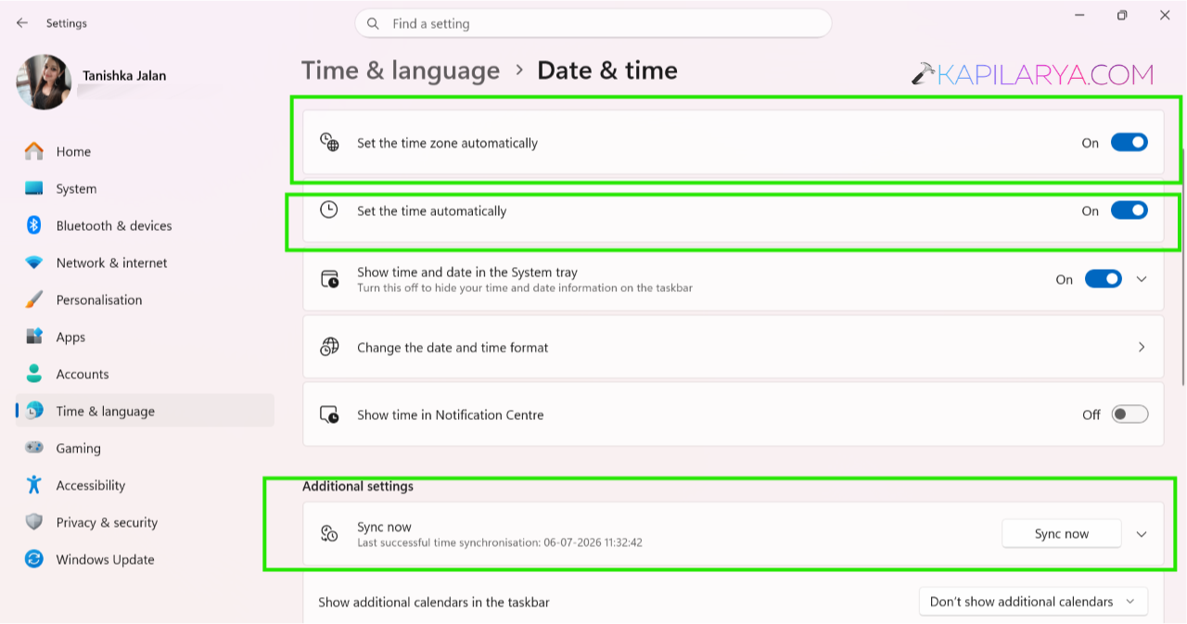Toggle Show time and date in System tray
The height and width of the screenshot is (624, 1187).
tap(1103, 279)
